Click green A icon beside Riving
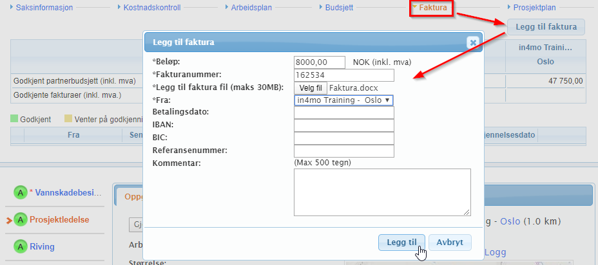 click(21, 246)
